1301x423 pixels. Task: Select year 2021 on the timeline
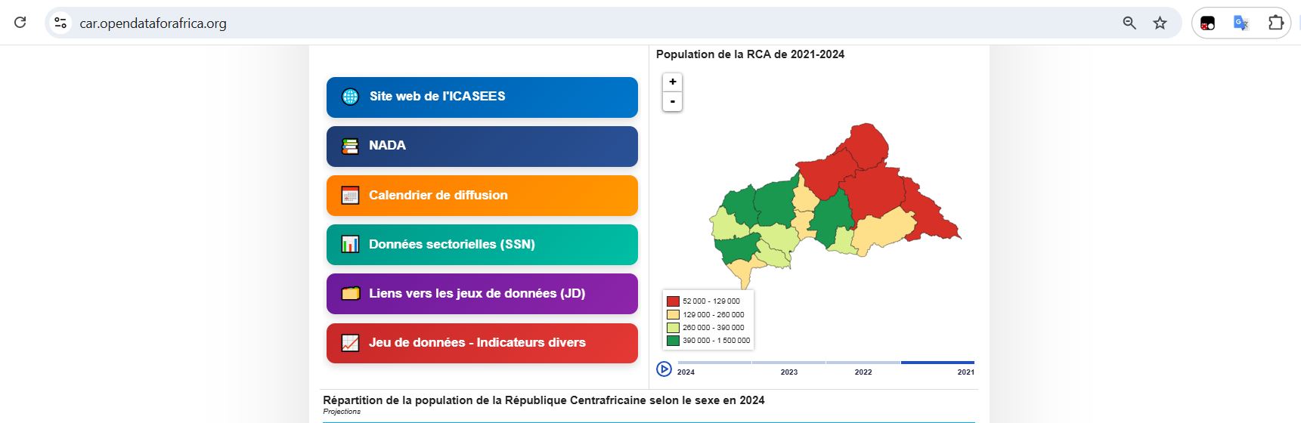click(965, 372)
